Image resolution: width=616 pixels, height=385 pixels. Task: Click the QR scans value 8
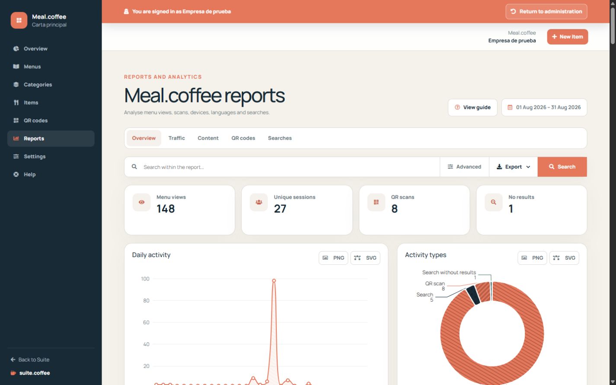(394, 209)
